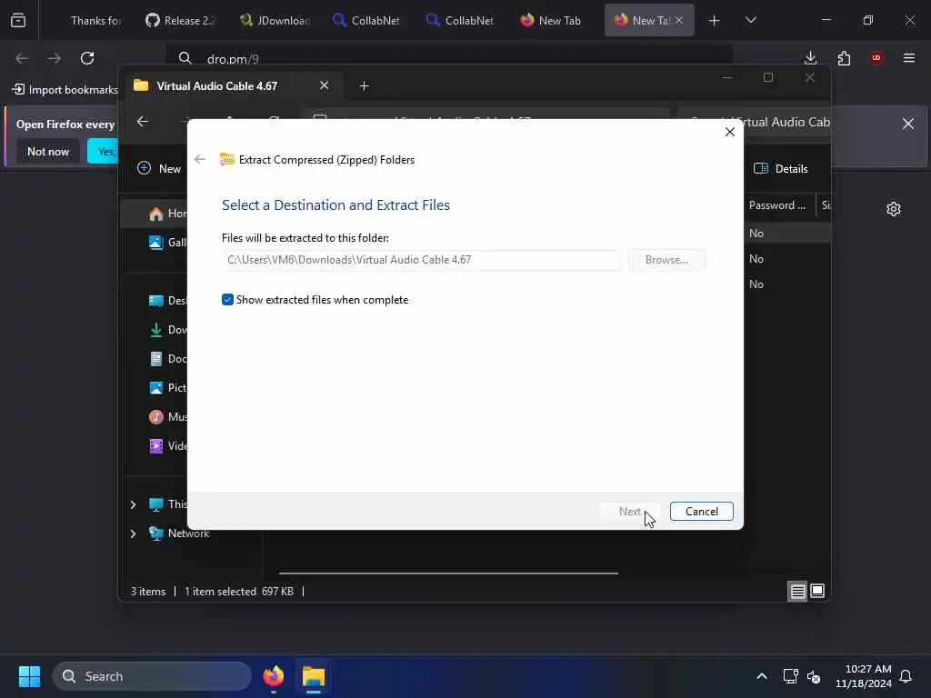Viewport: 931px width, 698px height.
Task: Click the zipped folder icon in dialog header
Action: 226,159
